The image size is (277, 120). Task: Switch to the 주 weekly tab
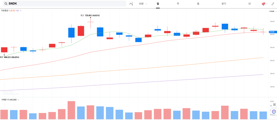(178, 4)
